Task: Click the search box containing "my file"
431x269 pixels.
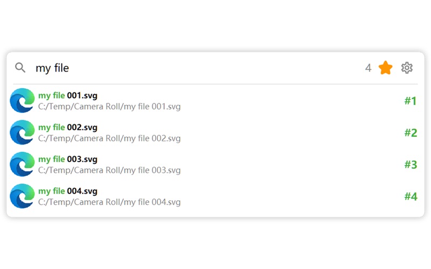Action: (x=189, y=68)
